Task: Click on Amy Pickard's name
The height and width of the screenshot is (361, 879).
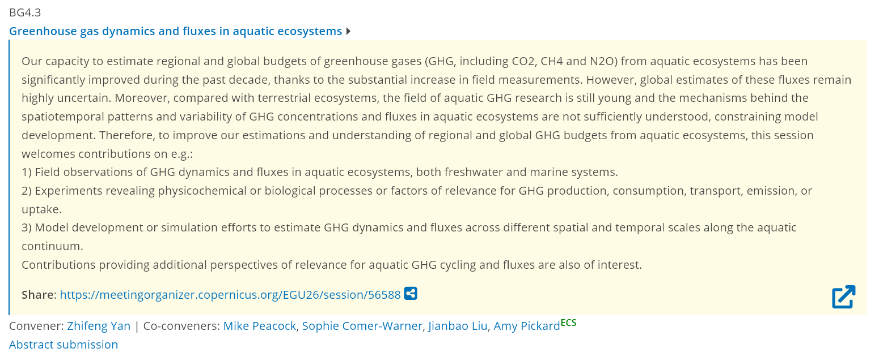Action: pyautogui.click(x=526, y=326)
